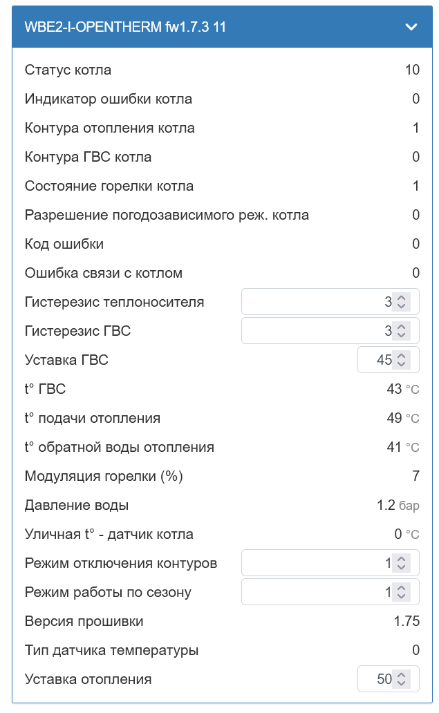This screenshot has height=713, width=439.
Task: Lower the Уставка ГВС setpoint with the down arrow
Action: pyautogui.click(x=402, y=364)
